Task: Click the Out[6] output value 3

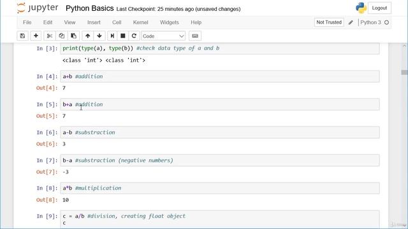Action: point(64,144)
